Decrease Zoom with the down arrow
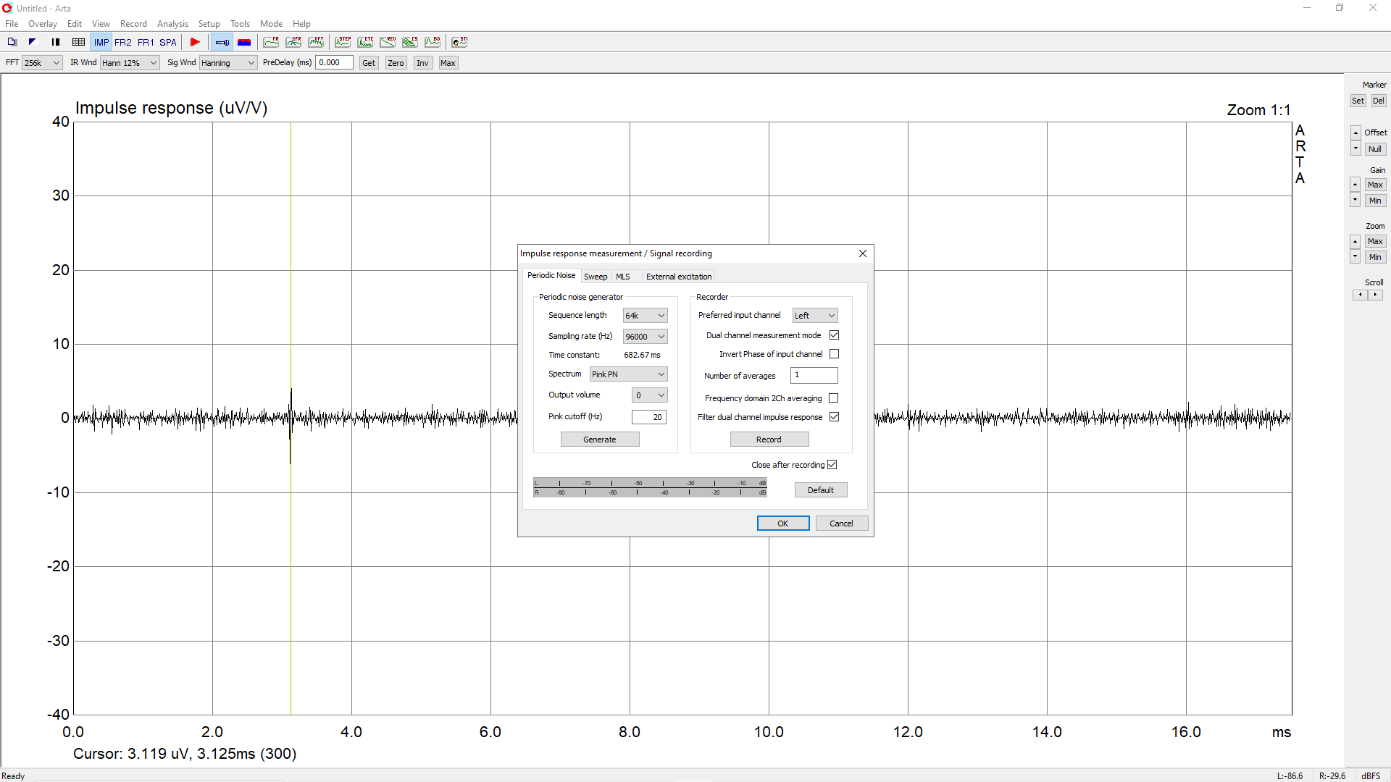The image size is (1391, 782). (x=1355, y=256)
